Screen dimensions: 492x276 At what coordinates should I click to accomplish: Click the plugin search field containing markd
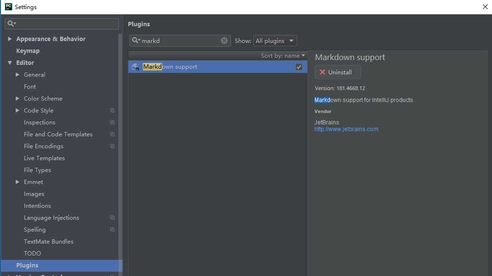tap(180, 41)
